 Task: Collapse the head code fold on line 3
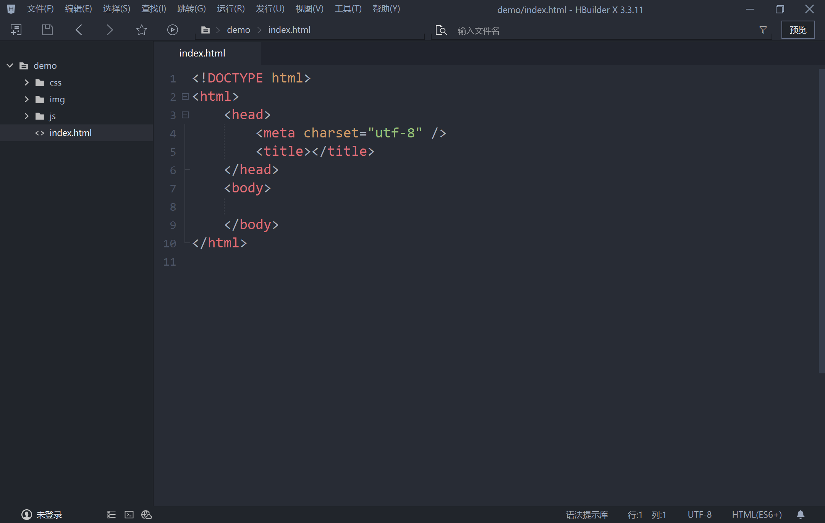pos(185,115)
